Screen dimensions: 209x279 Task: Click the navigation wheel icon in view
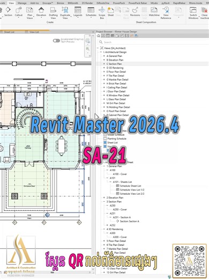(87, 41)
